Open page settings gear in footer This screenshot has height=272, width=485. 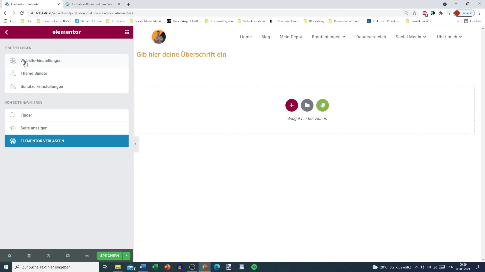pyautogui.click(x=10, y=256)
